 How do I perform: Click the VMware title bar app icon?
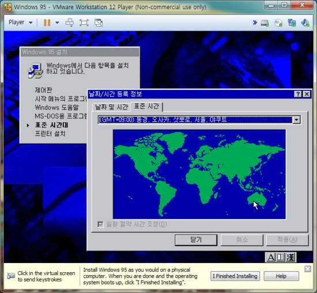pos(8,7)
